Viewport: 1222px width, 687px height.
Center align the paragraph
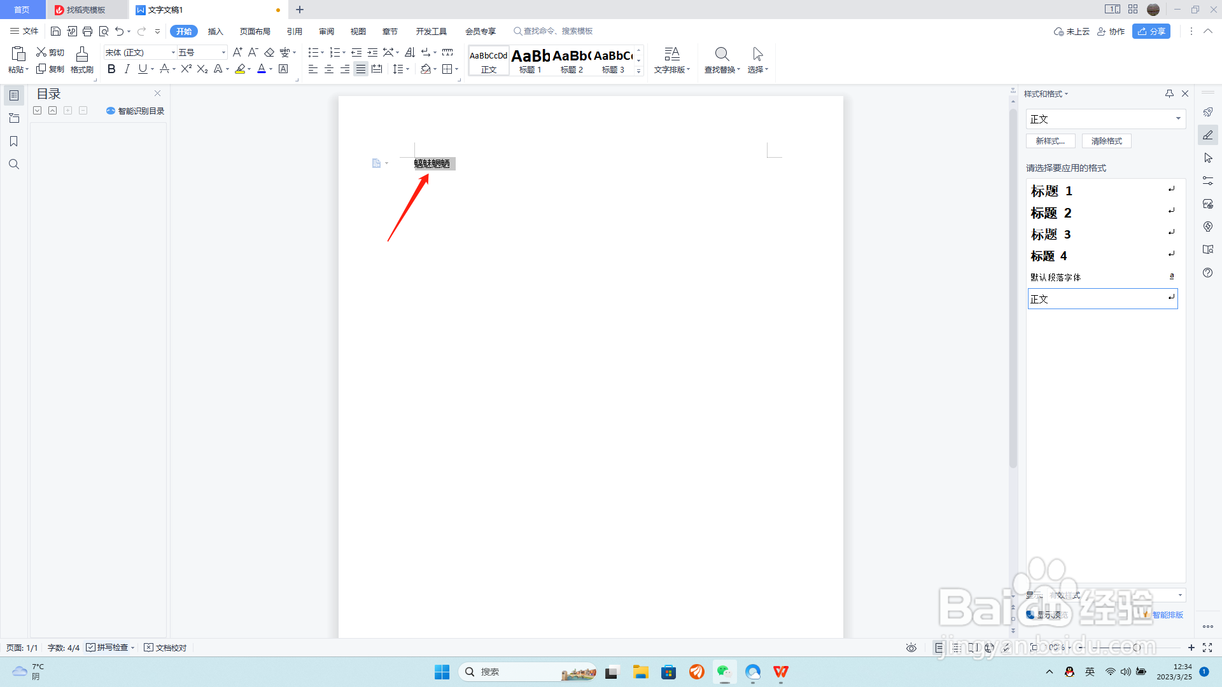[x=329, y=69]
